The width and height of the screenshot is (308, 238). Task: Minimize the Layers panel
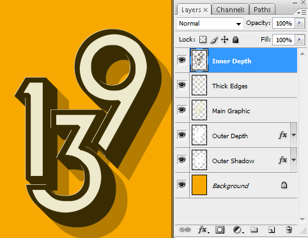pos(295,3)
